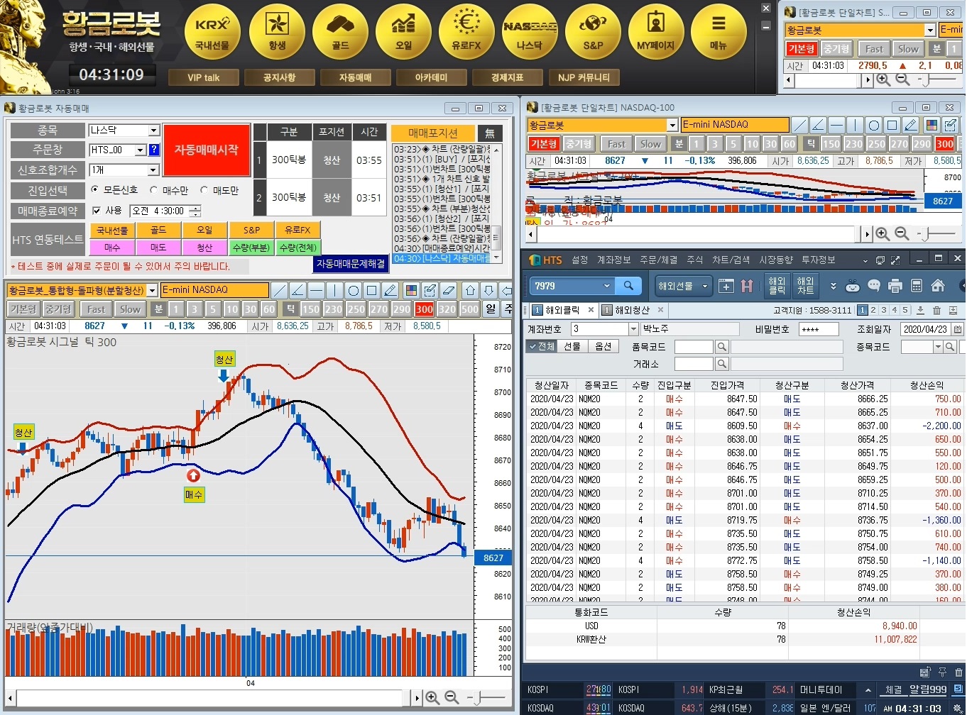Click HTS search magnifier next to 7979

(628, 286)
